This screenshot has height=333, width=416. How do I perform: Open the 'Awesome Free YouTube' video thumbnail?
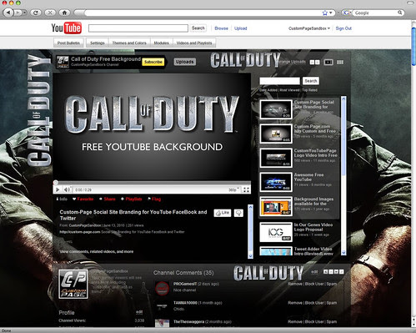276,182
